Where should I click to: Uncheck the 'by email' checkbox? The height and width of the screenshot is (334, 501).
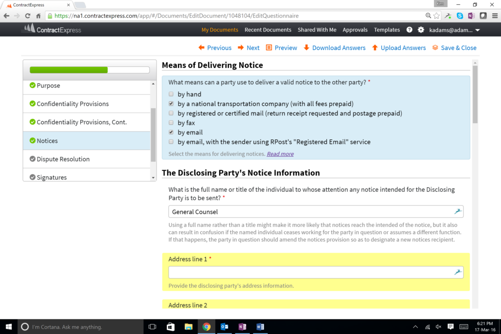click(x=171, y=133)
